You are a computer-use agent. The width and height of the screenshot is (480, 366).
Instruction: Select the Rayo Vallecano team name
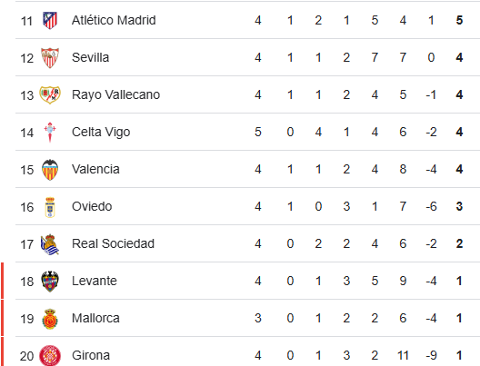point(116,94)
